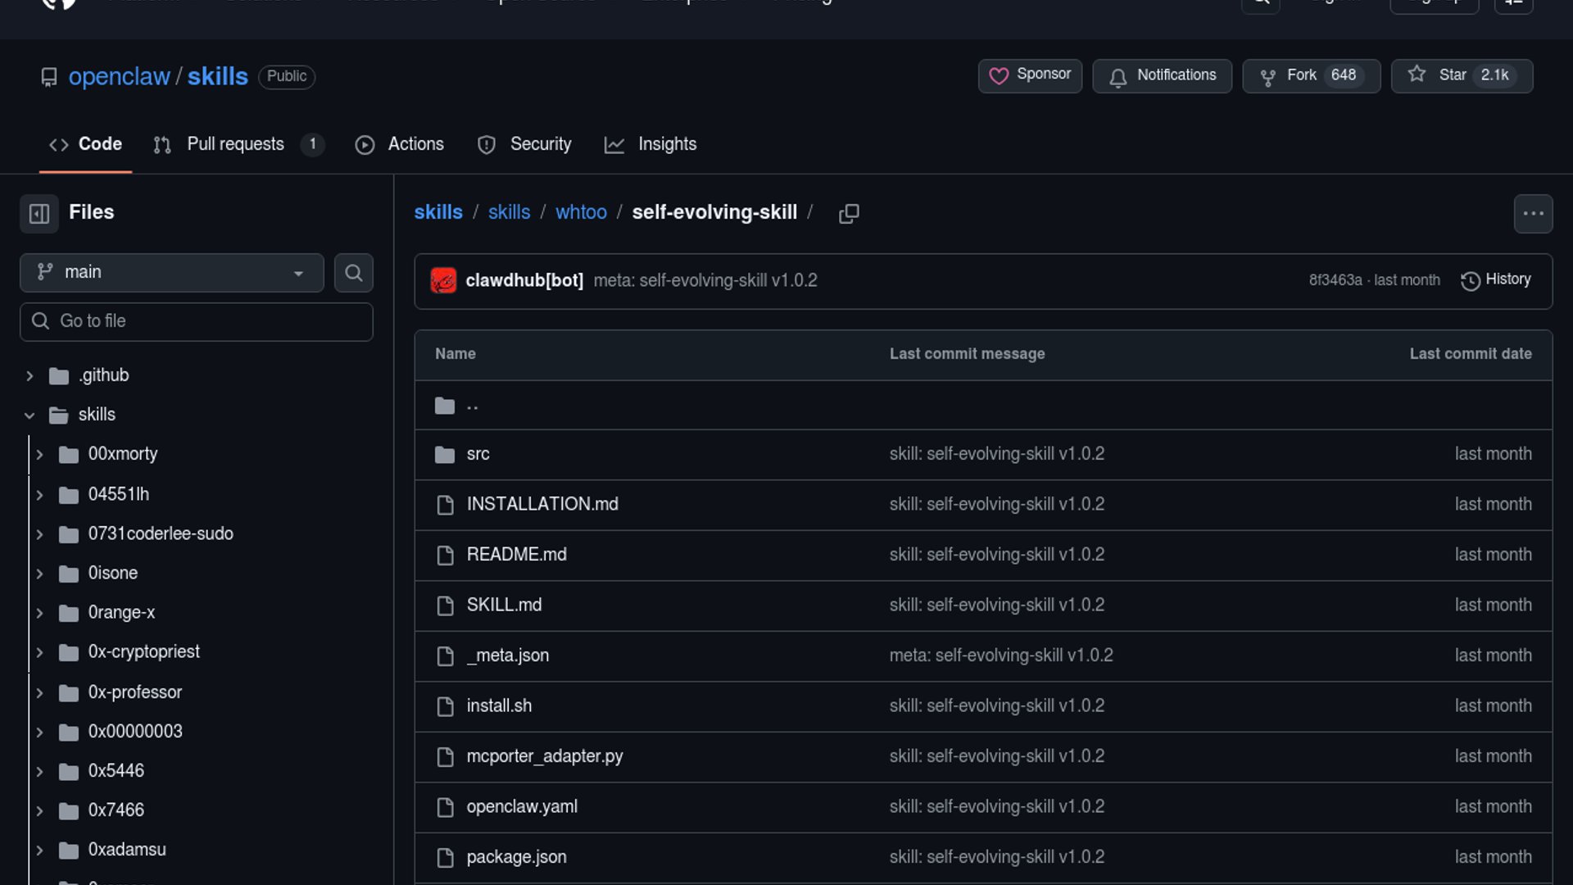Click the Notifications bell button
This screenshot has height=885, width=1573.
pos(1162,75)
